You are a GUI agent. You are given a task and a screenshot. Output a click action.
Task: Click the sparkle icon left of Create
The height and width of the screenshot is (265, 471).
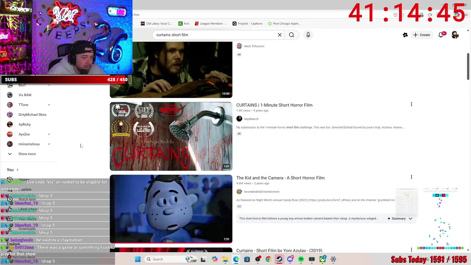[x=405, y=35]
